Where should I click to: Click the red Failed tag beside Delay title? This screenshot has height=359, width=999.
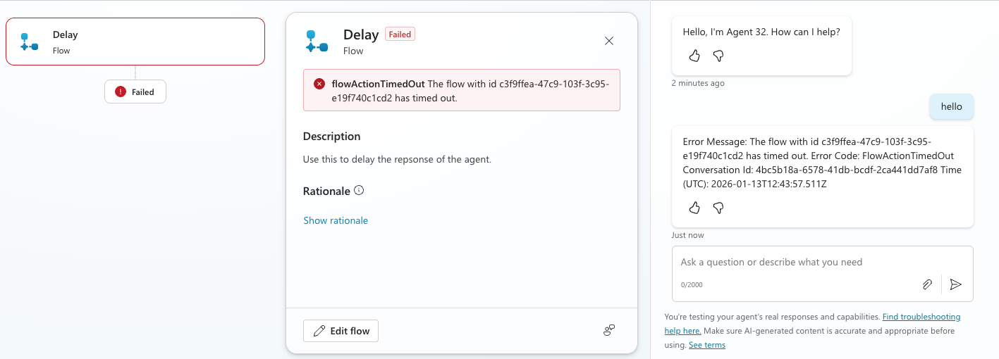click(x=400, y=34)
